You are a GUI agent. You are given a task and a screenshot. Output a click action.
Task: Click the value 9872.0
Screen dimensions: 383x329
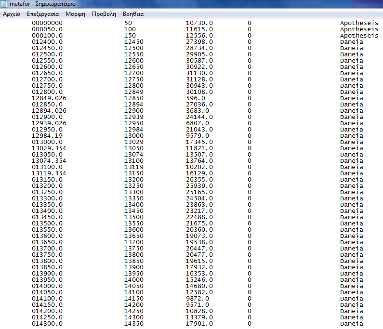(198, 299)
